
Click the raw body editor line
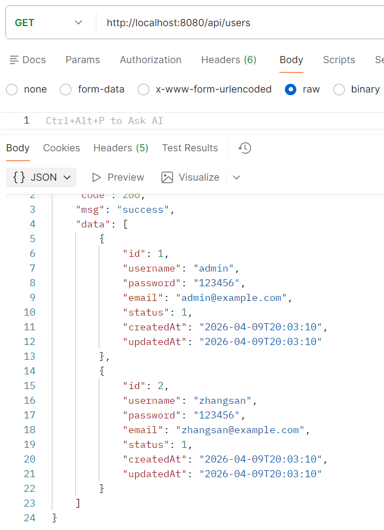click(193, 121)
